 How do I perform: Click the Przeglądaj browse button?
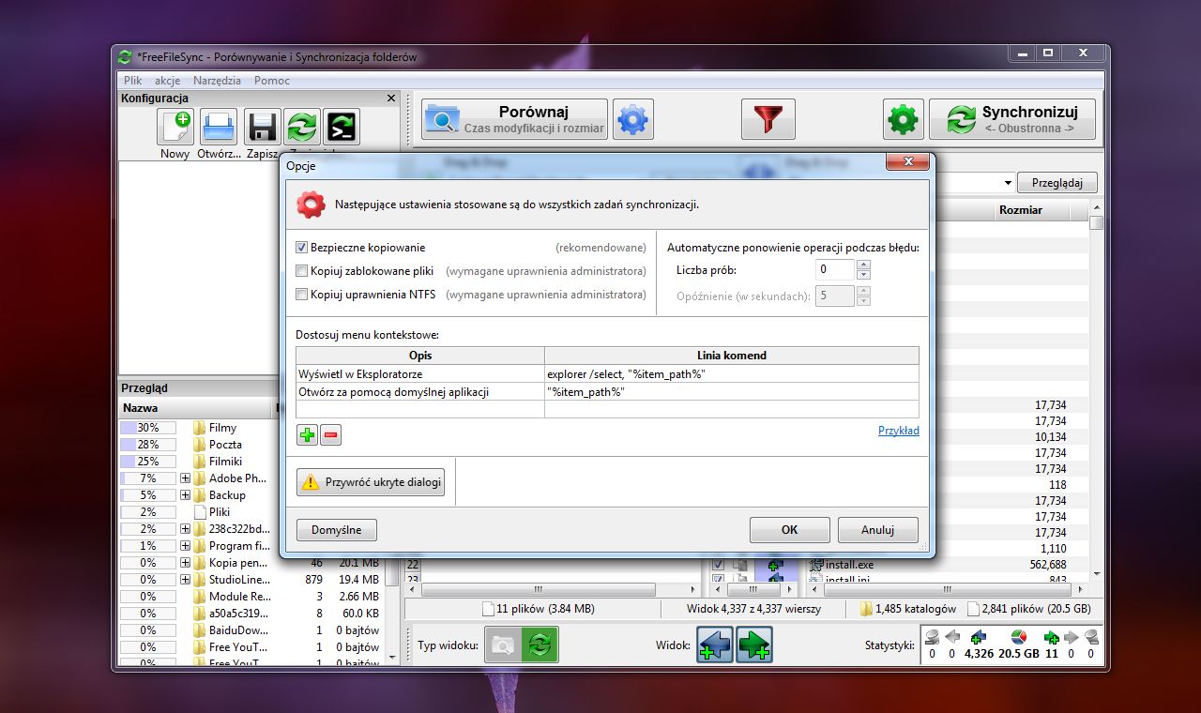pyautogui.click(x=1057, y=183)
